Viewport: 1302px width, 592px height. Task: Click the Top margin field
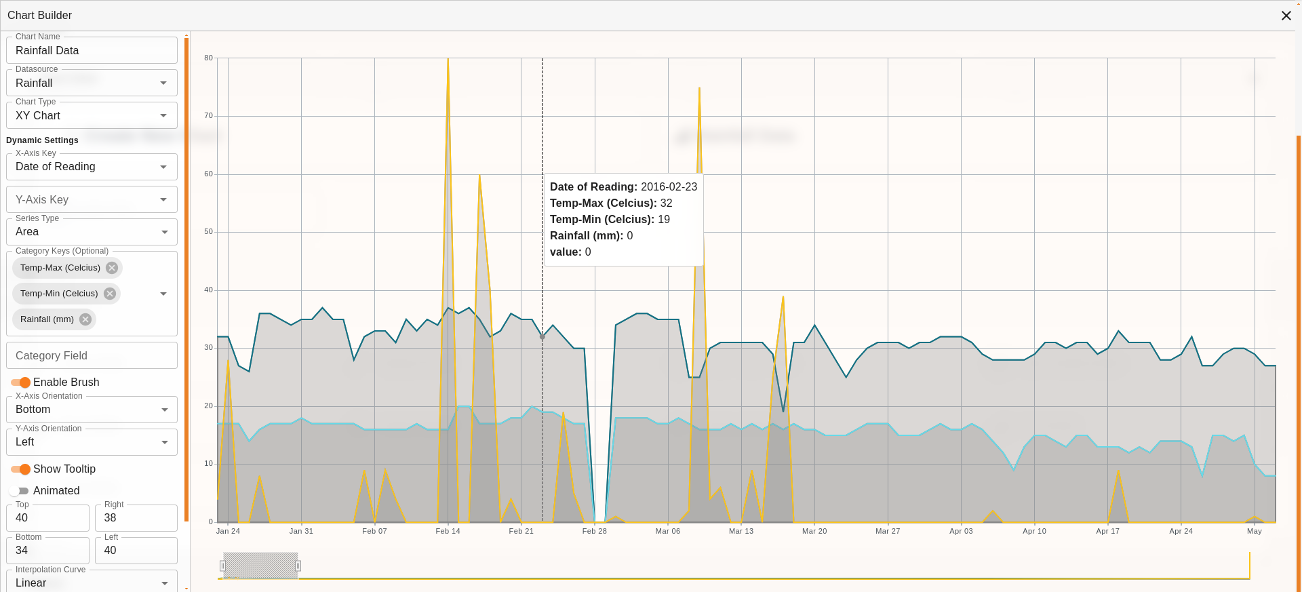(x=47, y=518)
